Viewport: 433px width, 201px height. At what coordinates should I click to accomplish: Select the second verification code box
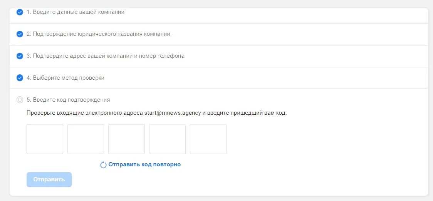pos(86,139)
